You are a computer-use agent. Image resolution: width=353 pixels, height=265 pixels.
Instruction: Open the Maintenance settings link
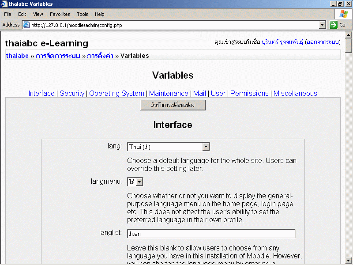(x=169, y=93)
